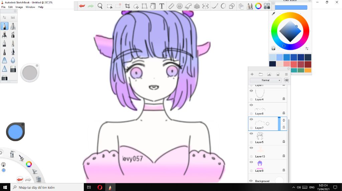Select the Distort transform tool
The height and width of the screenshot is (191, 342).
coord(144,6)
